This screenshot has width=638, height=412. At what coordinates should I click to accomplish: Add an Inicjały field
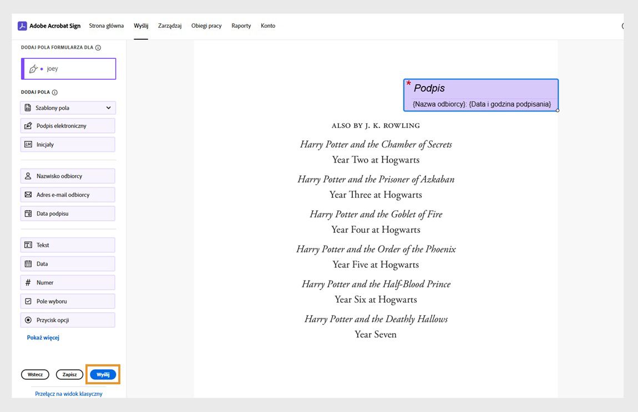click(x=68, y=144)
